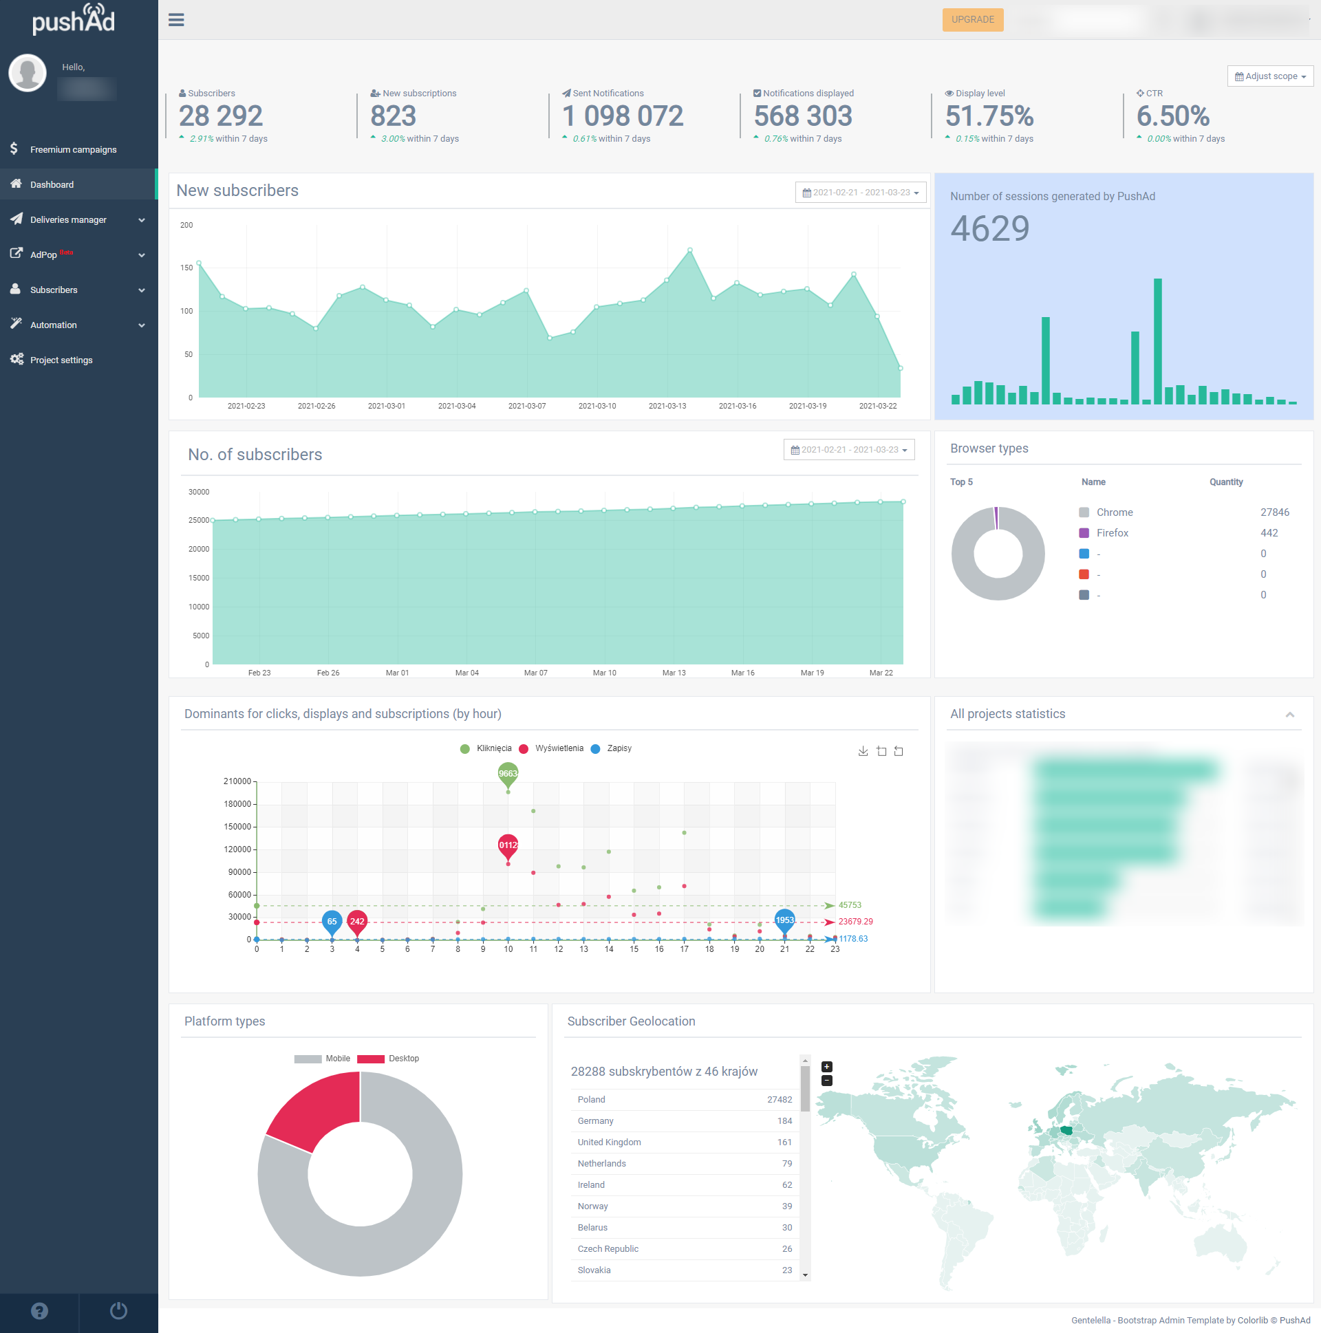Open the Adjust scope dropdown

coord(1270,76)
